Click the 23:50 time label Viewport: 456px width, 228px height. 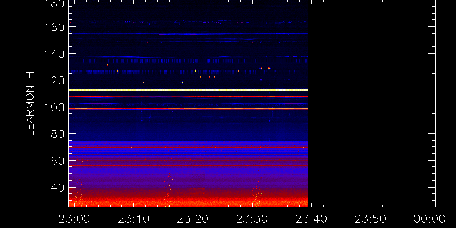click(371, 219)
